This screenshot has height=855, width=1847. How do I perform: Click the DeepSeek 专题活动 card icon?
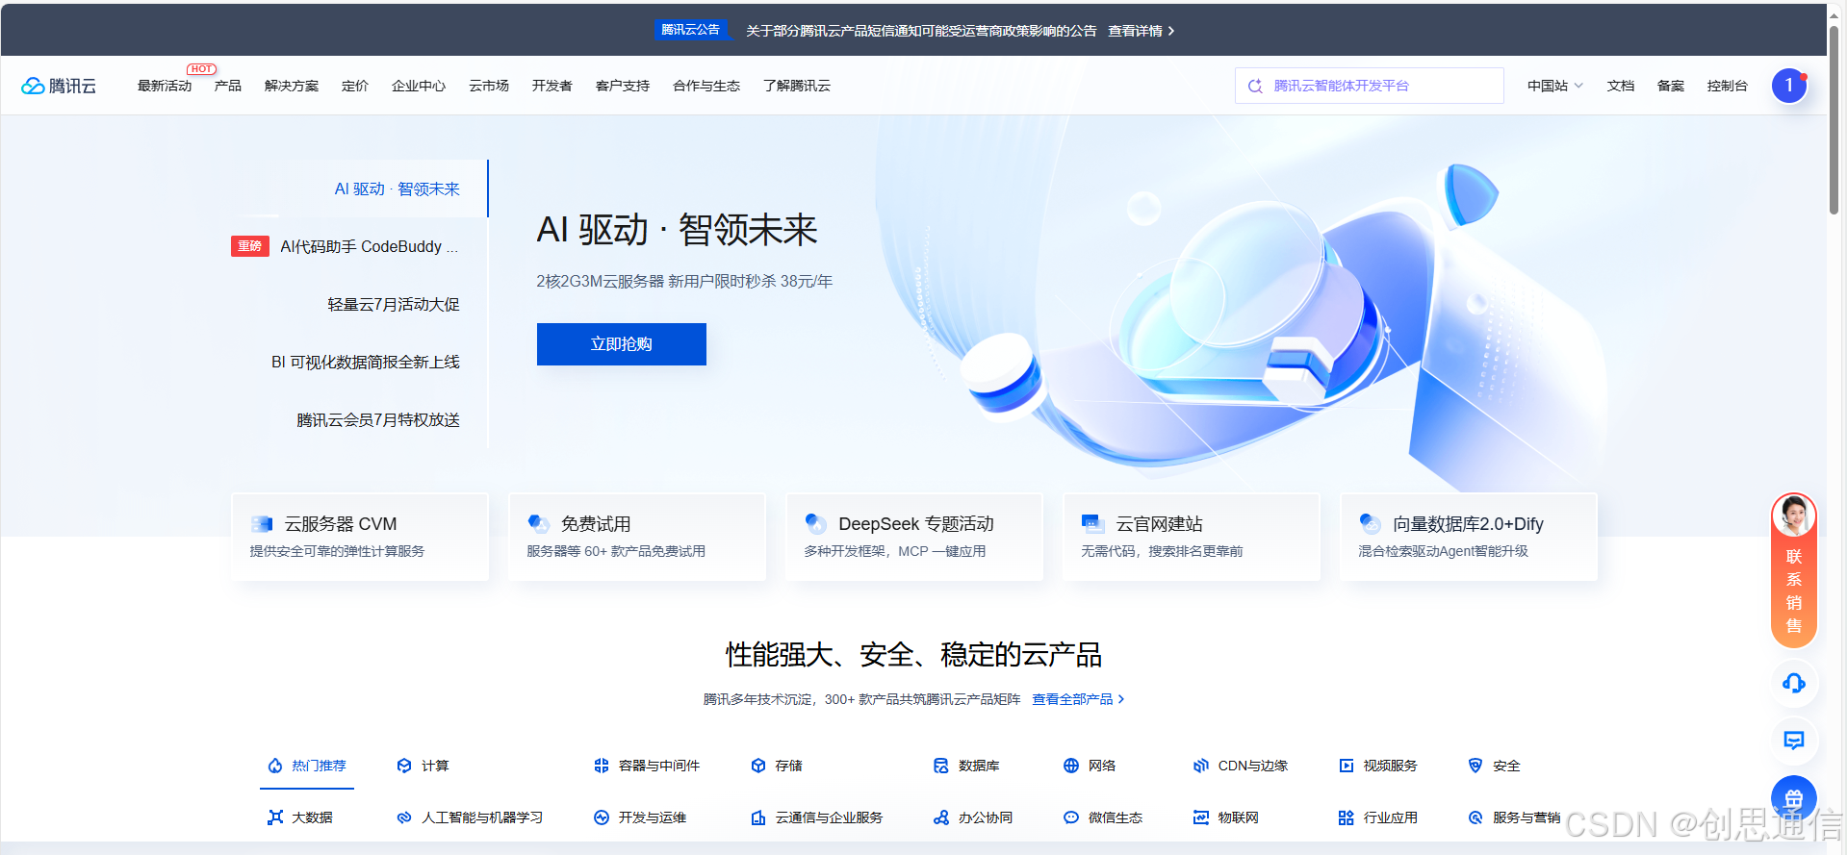tap(816, 524)
